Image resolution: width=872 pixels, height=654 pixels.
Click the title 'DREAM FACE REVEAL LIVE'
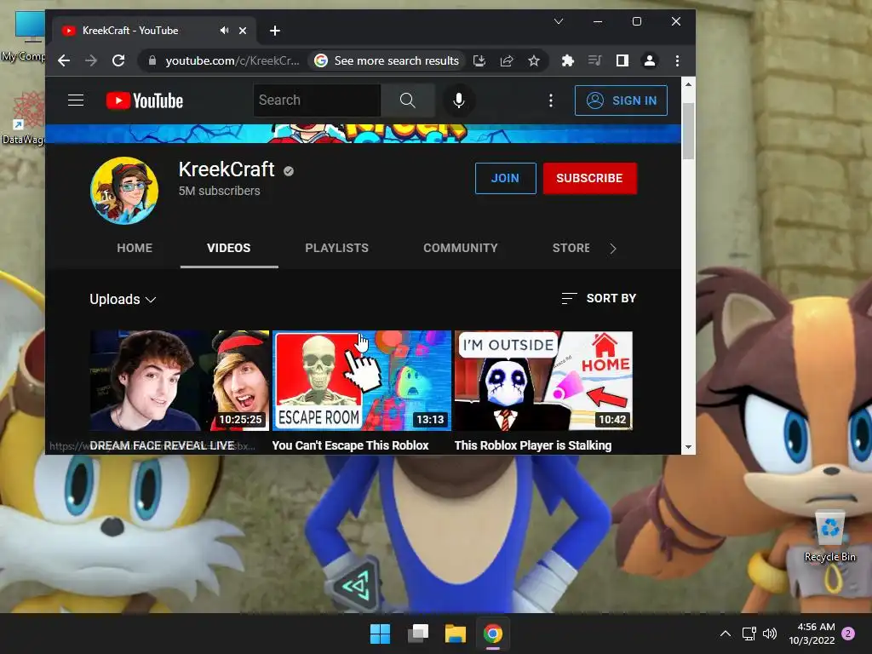pyautogui.click(x=163, y=445)
